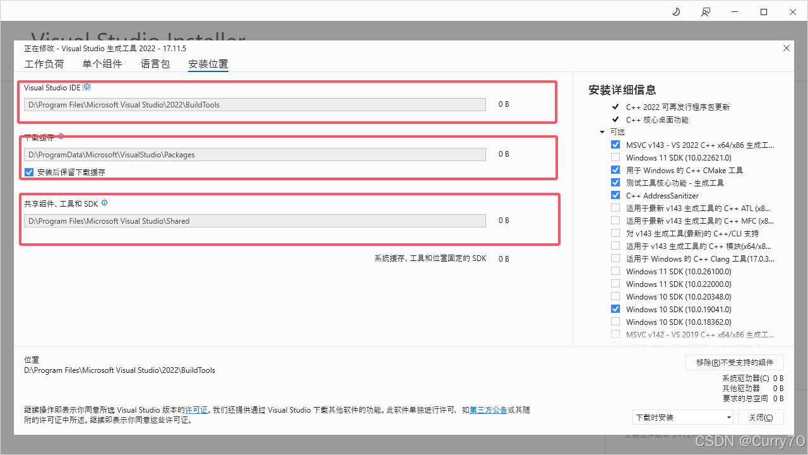Maximize the Visual Studio Installer window
Screen dimensions: 808x455
(x=764, y=12)
